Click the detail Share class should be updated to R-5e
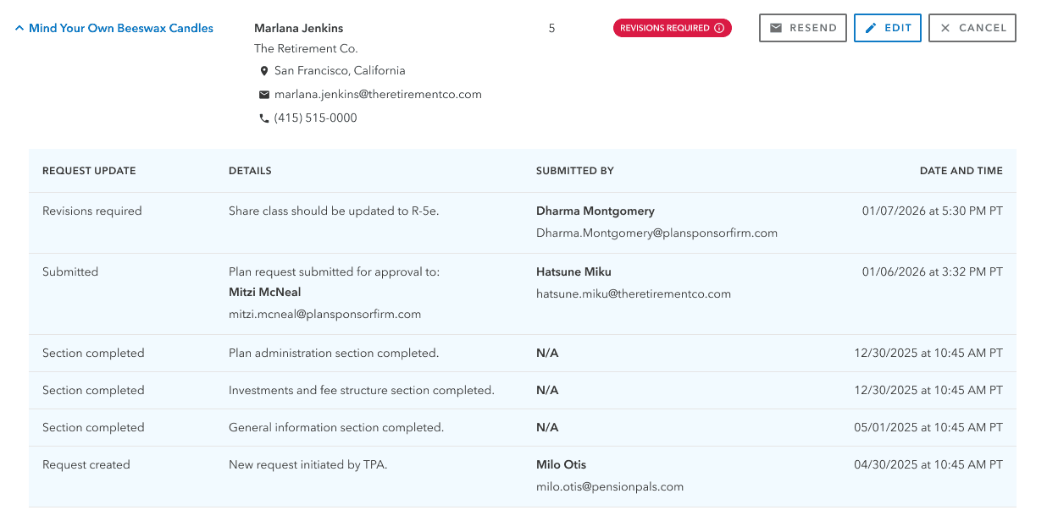 tap(334, 211)
